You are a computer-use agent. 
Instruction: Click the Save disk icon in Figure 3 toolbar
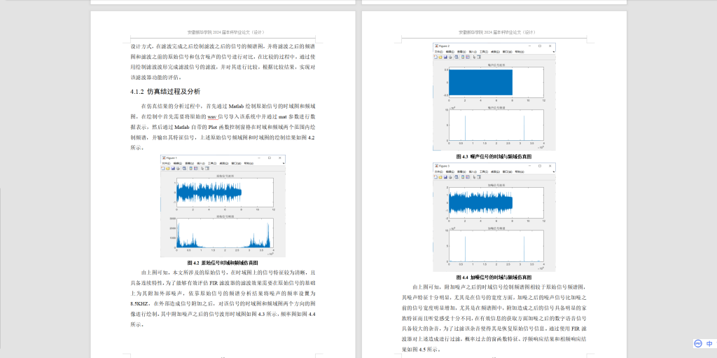coord(445,177)
